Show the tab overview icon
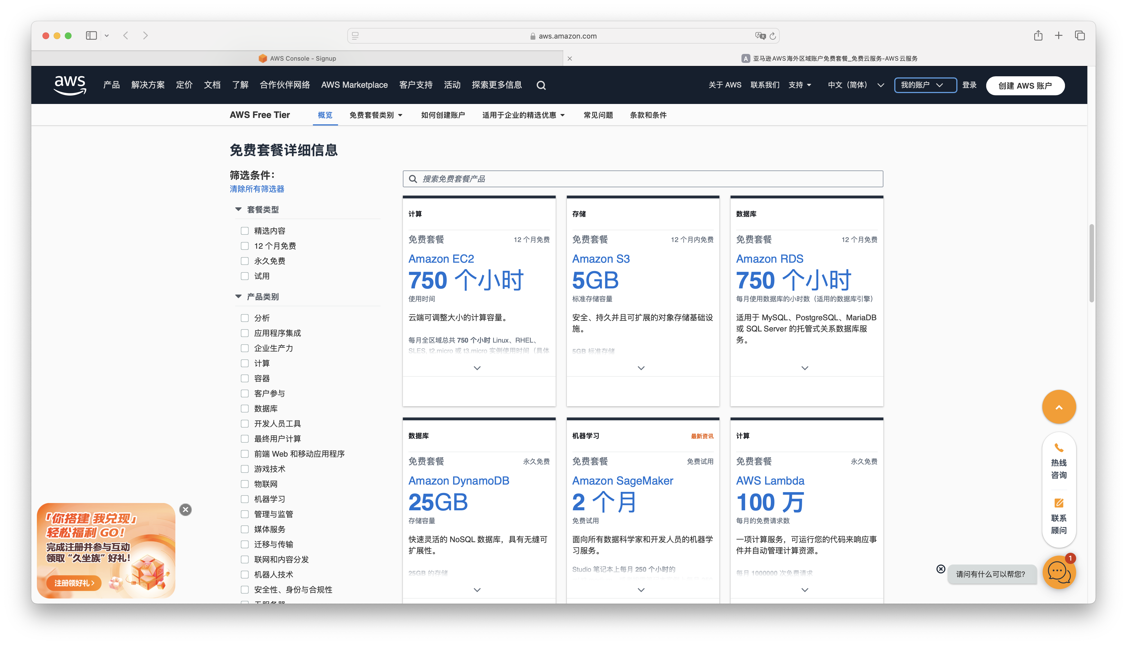The width and height of the screenshot is (1127, 645). pos(1080,35)
